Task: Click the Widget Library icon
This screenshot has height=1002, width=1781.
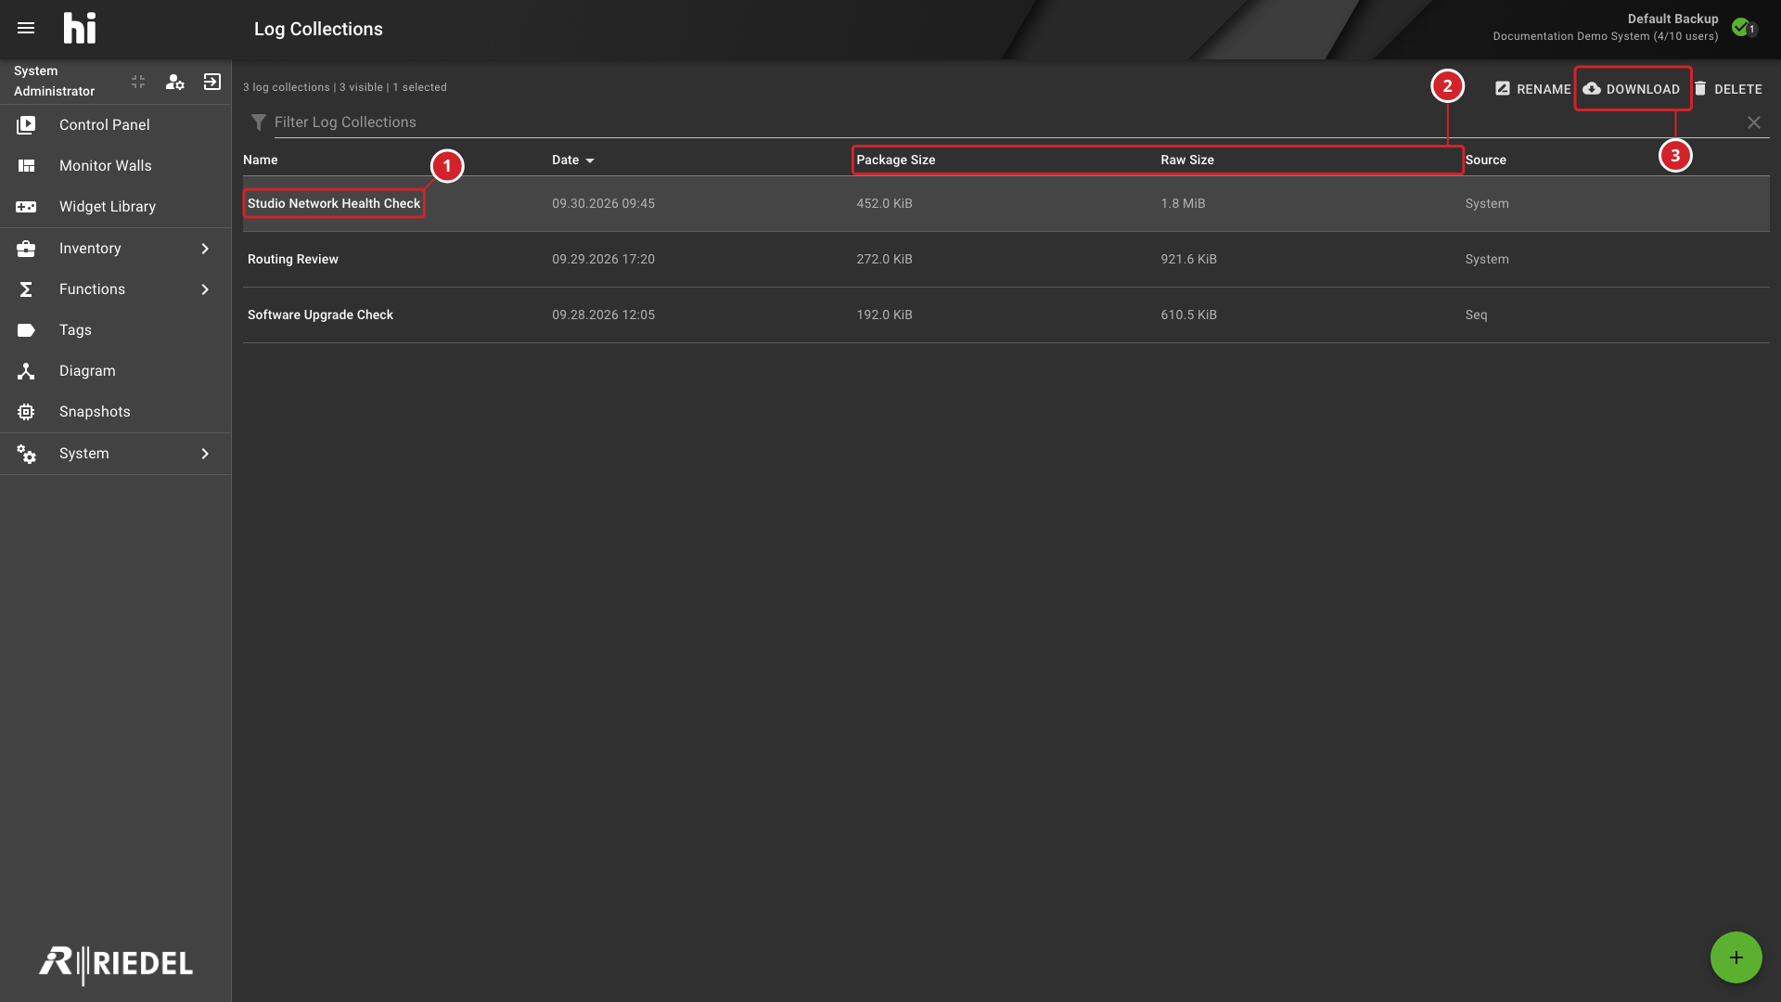Action: (x=26, y=206)
